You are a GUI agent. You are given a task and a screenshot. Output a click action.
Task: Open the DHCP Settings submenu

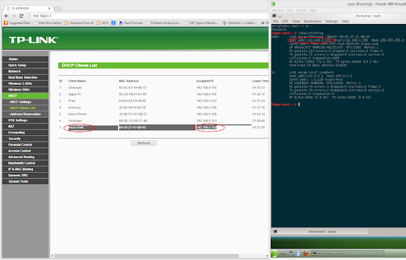coord(25,102)
